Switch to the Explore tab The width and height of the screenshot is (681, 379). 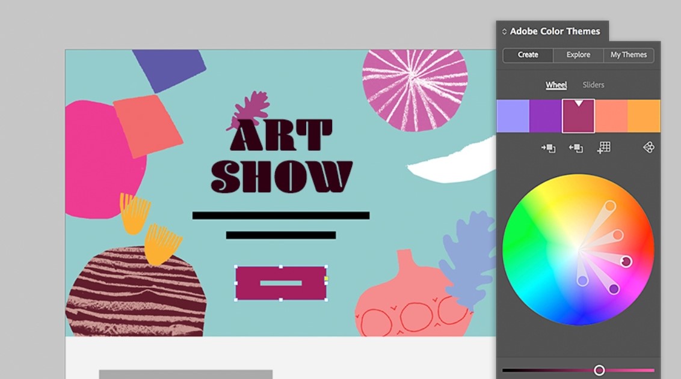(x=578, y=55)
